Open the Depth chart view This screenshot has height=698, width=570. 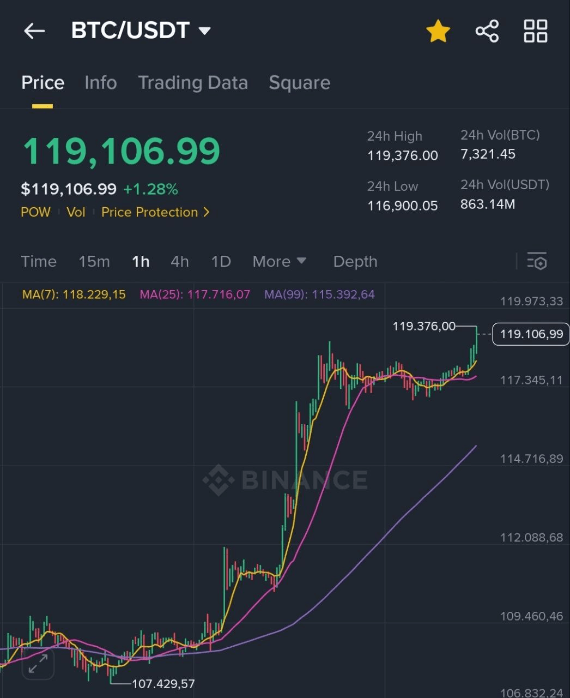[355, 261]
